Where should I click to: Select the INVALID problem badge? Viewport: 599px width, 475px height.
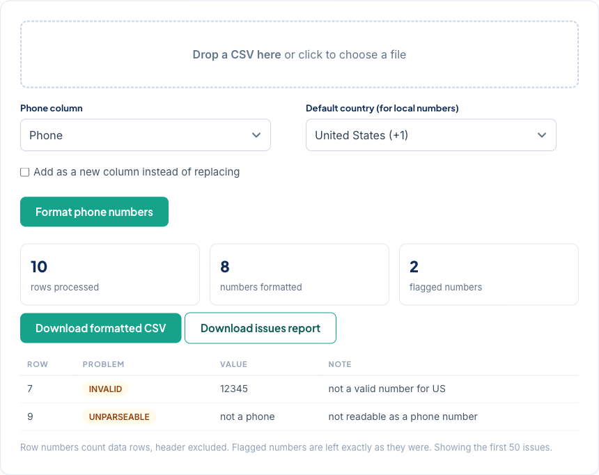(105, 389)
